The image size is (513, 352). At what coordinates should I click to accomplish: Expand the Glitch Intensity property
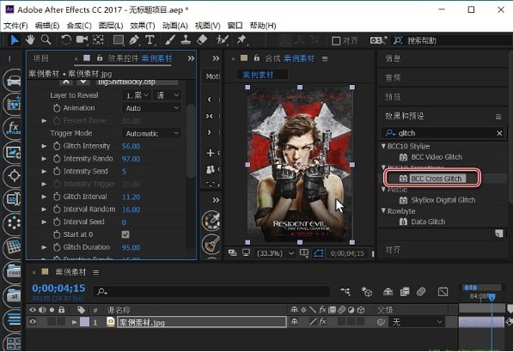pos(44,146)
